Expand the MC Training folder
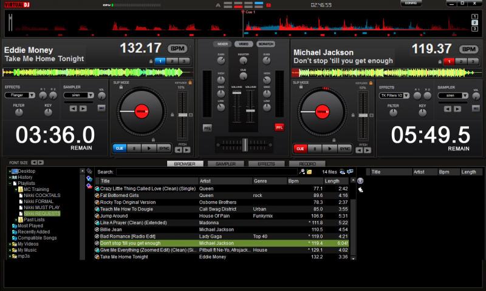Screen dimensions: 486x291 (16, 189)
